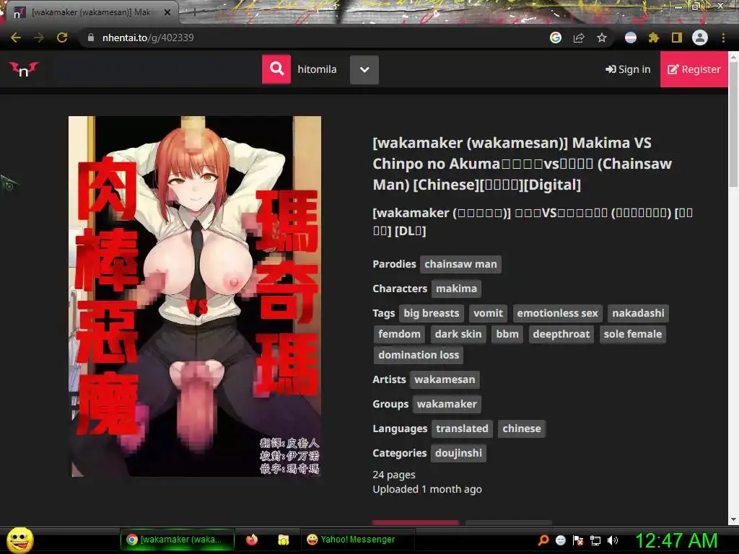
Task: Click the striped flag extension icon
Action: pos(631,38)
